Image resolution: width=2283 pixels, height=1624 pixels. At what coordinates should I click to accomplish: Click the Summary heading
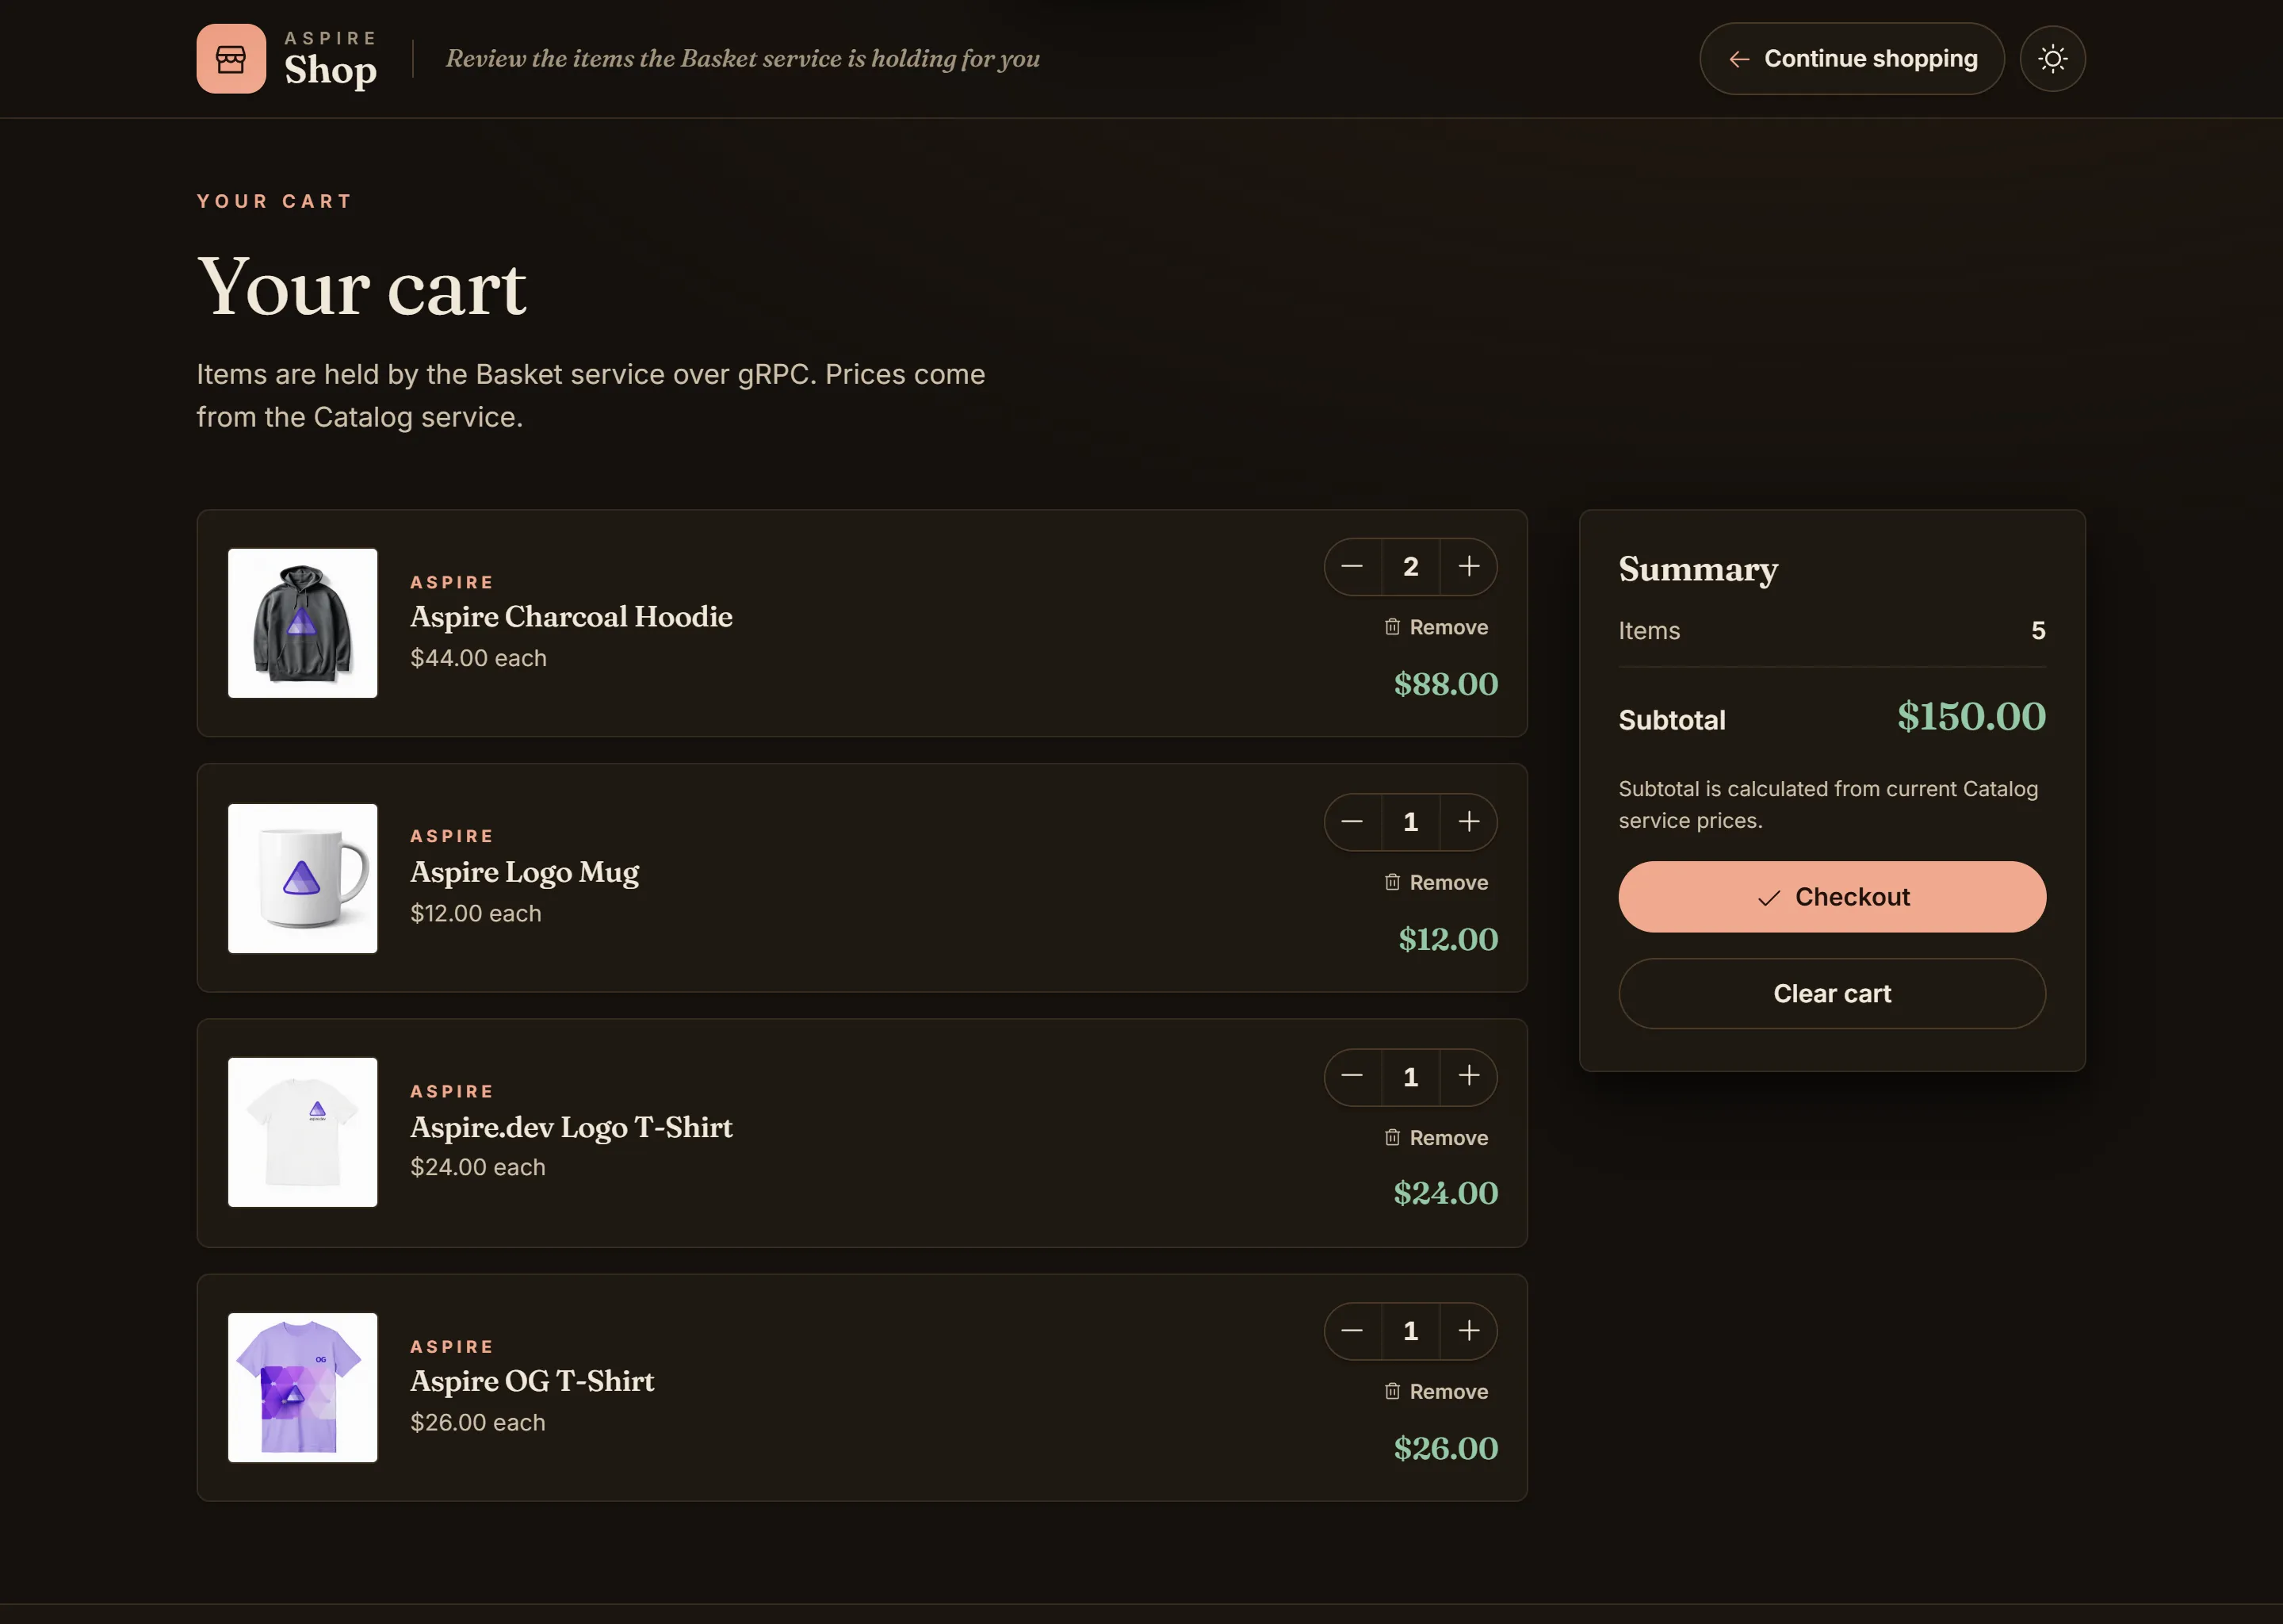click(x=1698, y=569)
